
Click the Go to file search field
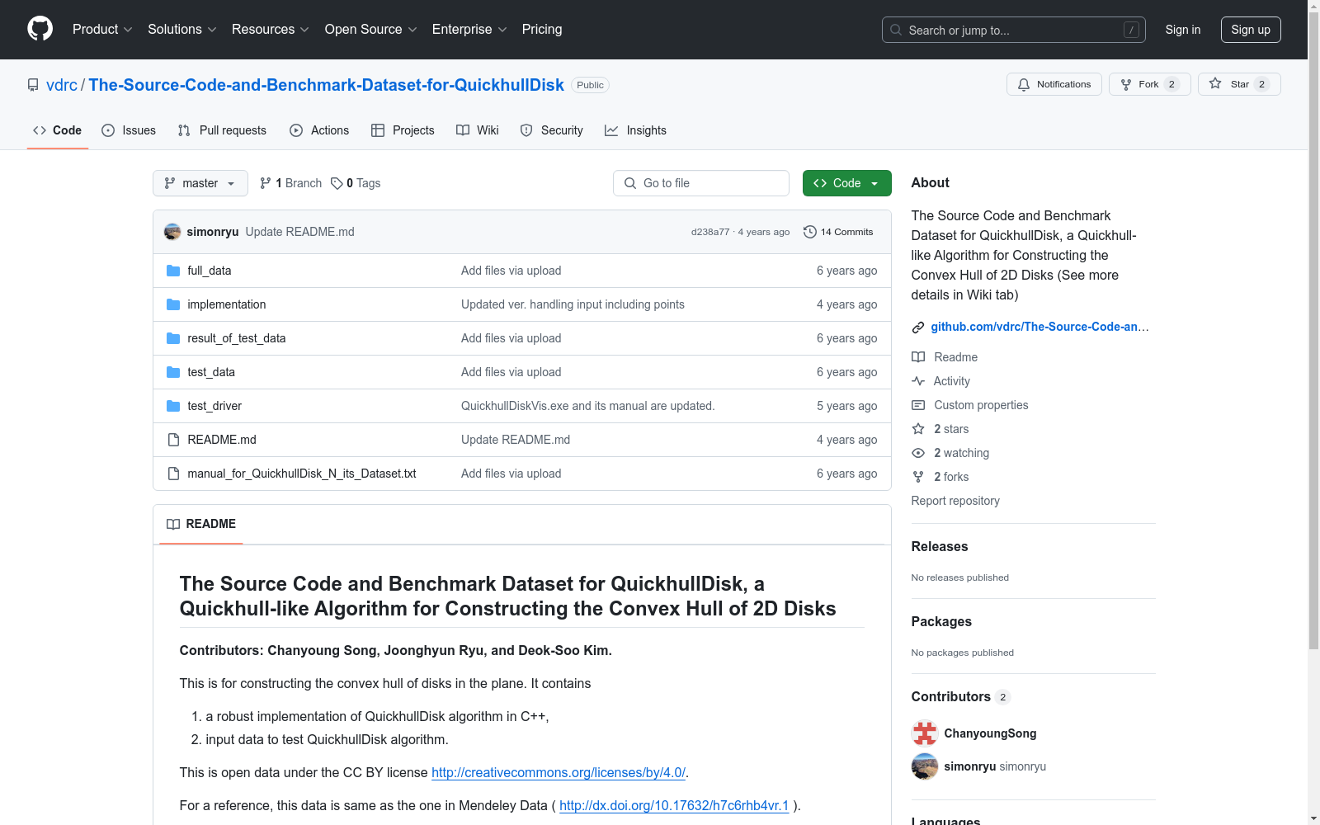tap(701, 183)
